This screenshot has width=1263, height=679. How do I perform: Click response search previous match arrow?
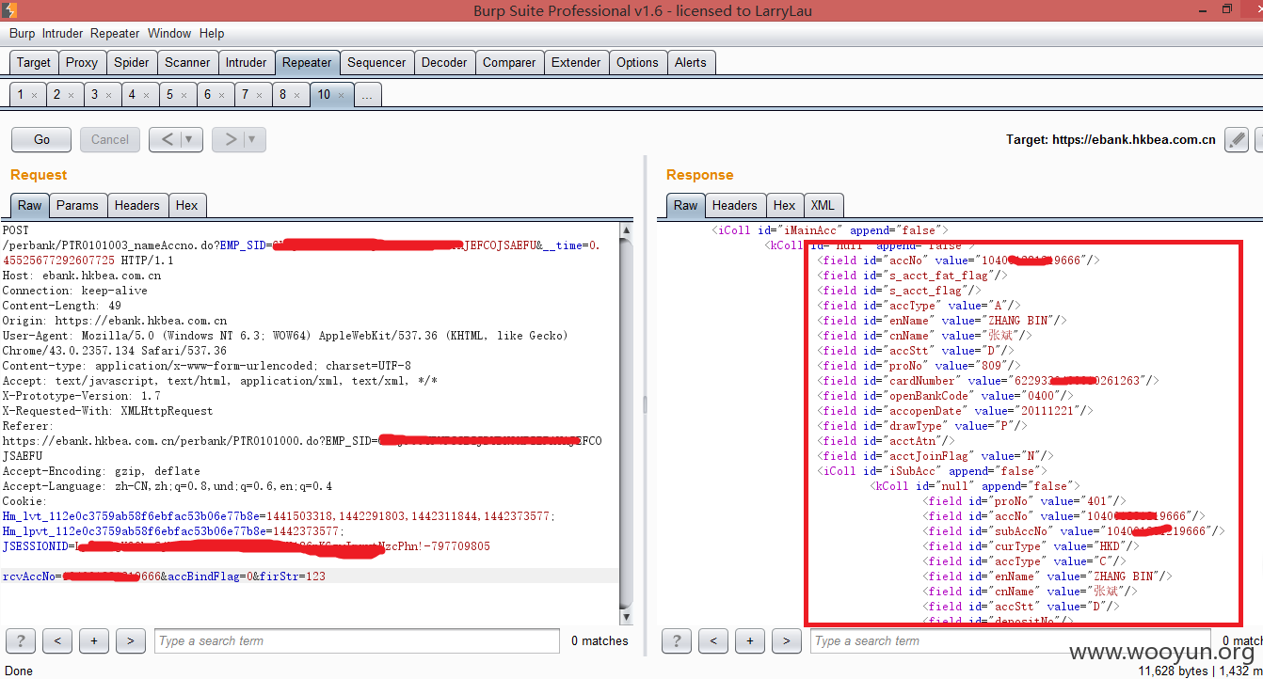(x=713, y=641)
